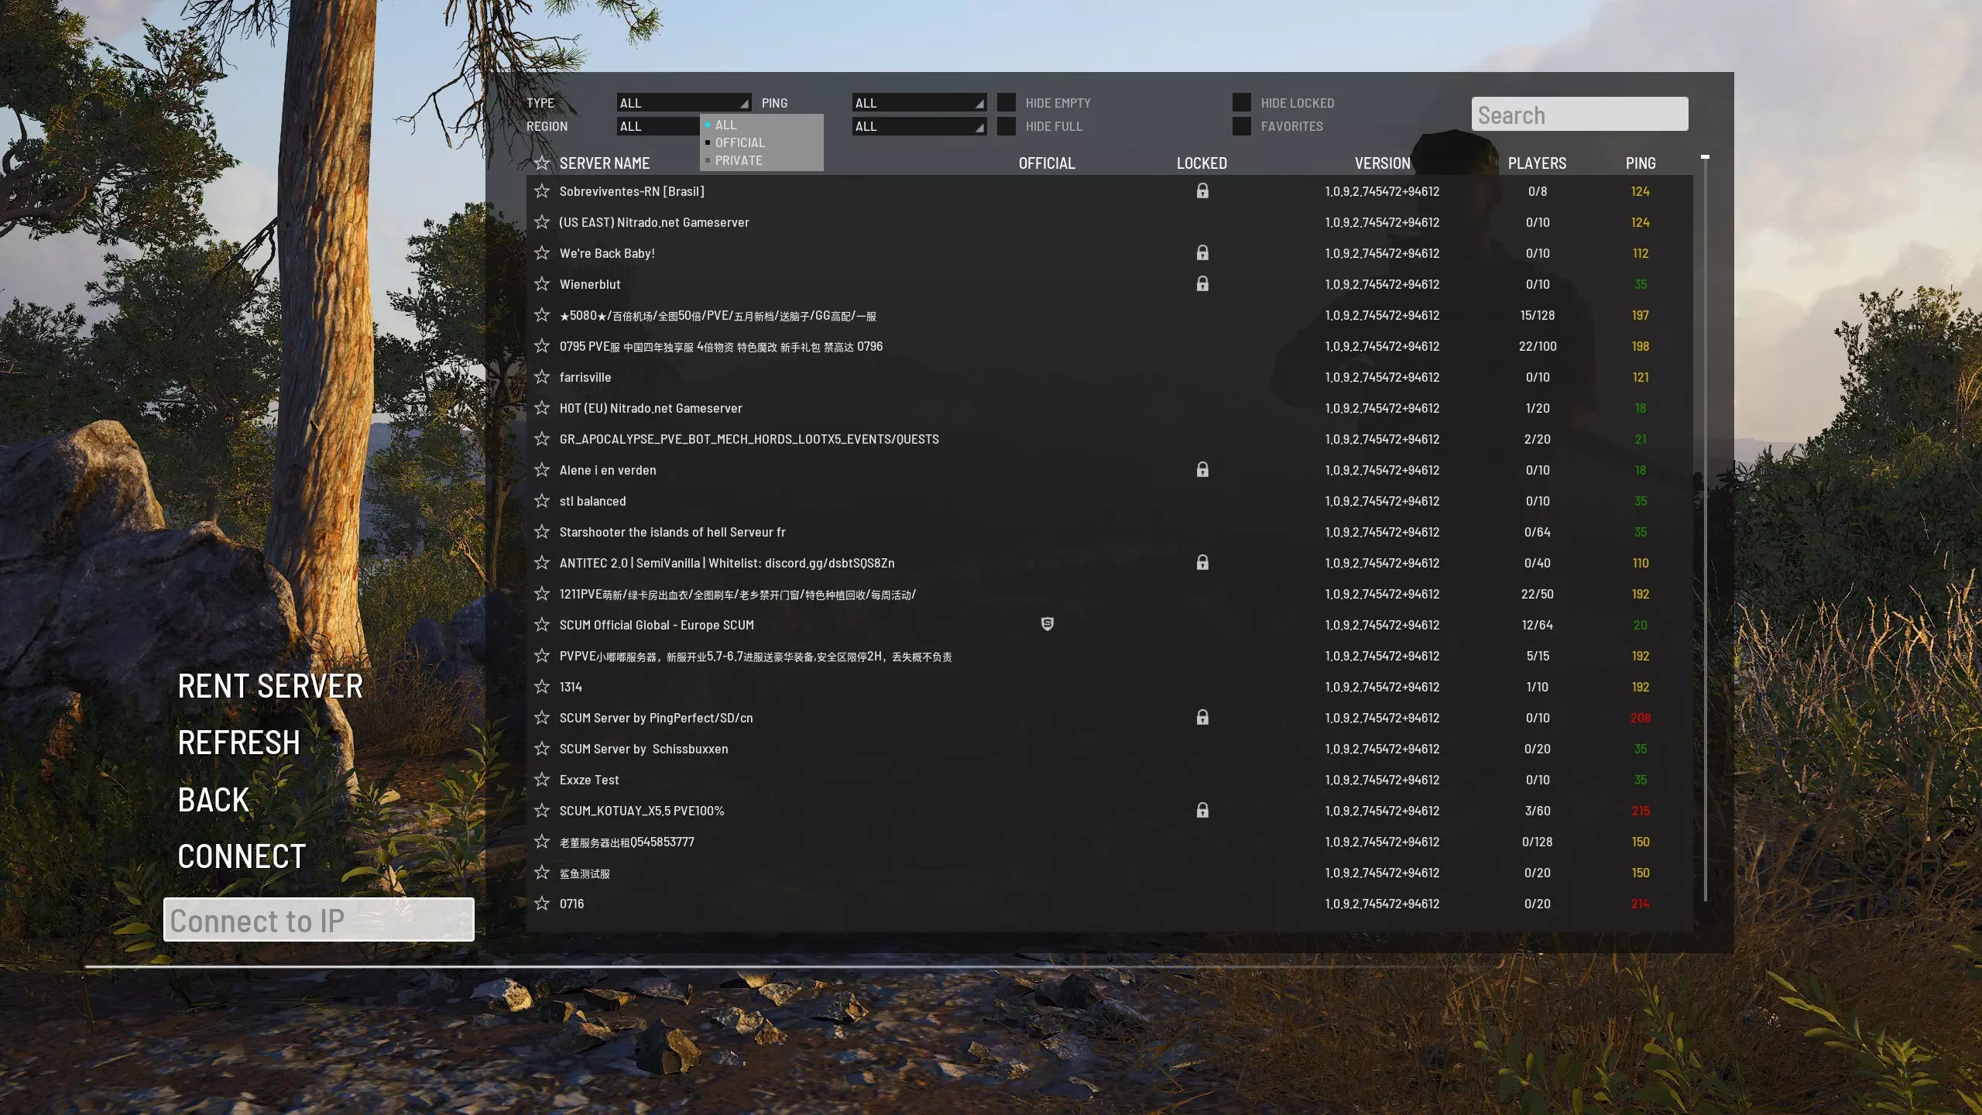Select Private from the Type dropdown list
1982x1115 pixels.
738,160
